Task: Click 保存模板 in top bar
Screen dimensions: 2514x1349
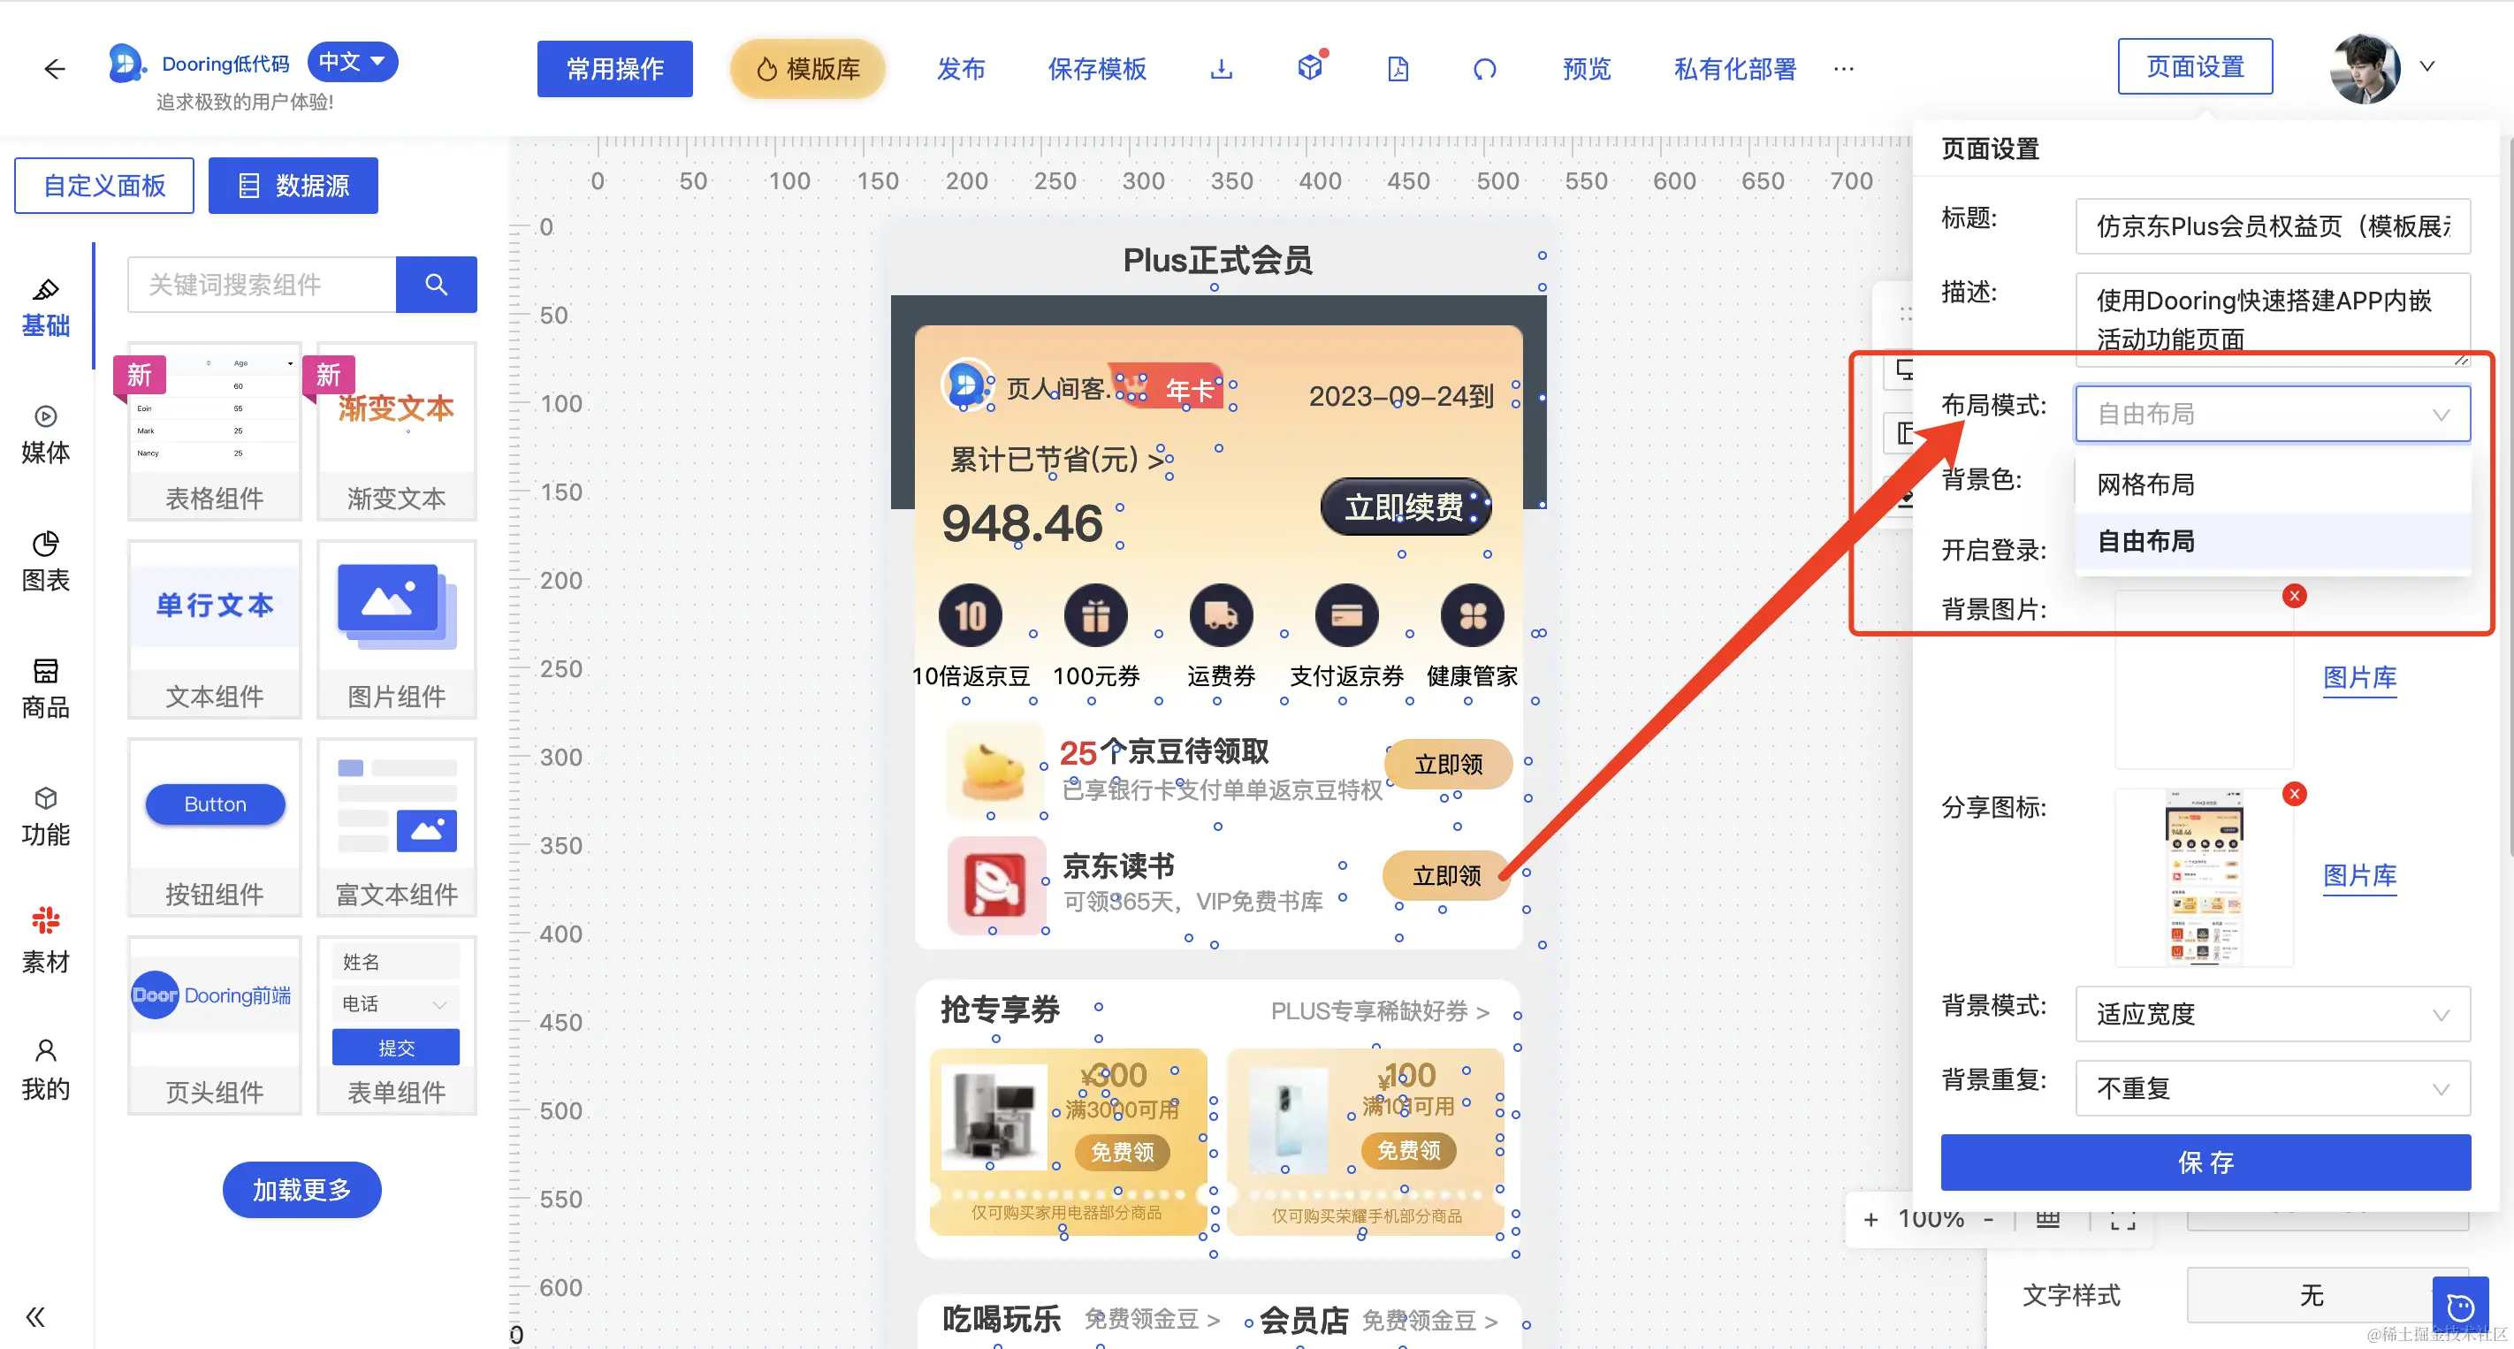Action: coord(1097,68)
